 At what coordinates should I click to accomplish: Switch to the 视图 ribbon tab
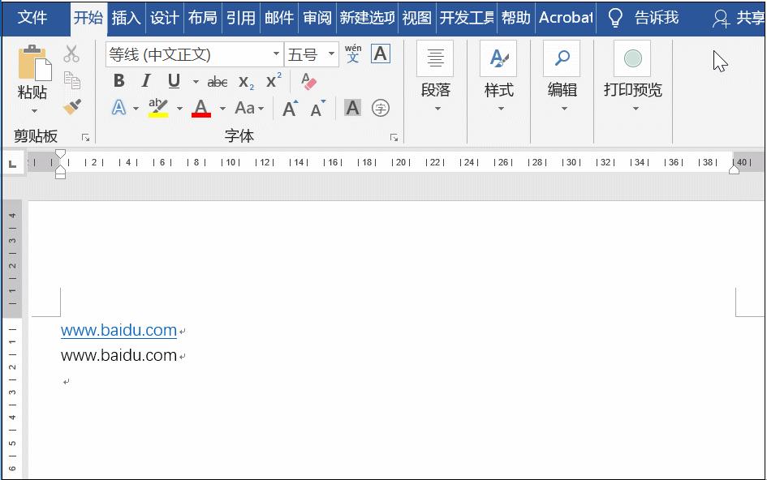[416, 16]
